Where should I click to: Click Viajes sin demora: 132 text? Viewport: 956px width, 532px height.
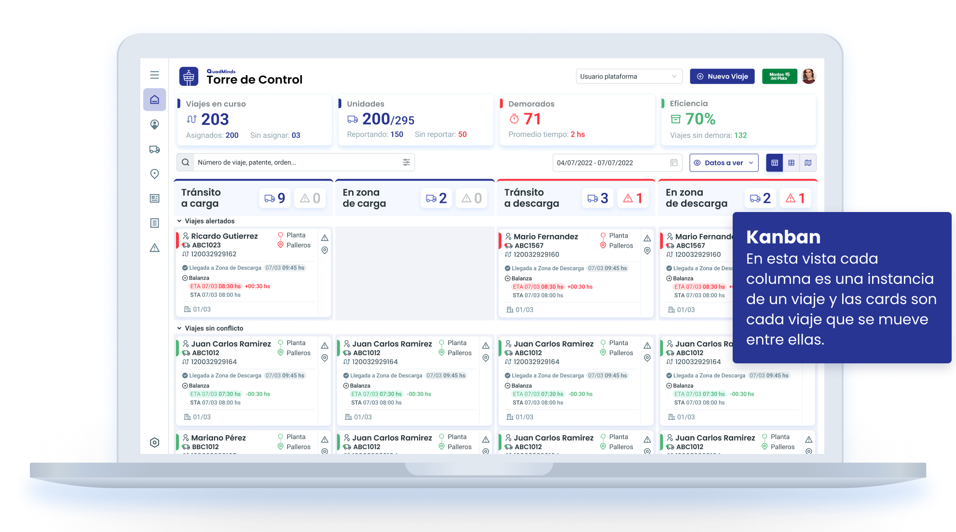coord(708,135)
